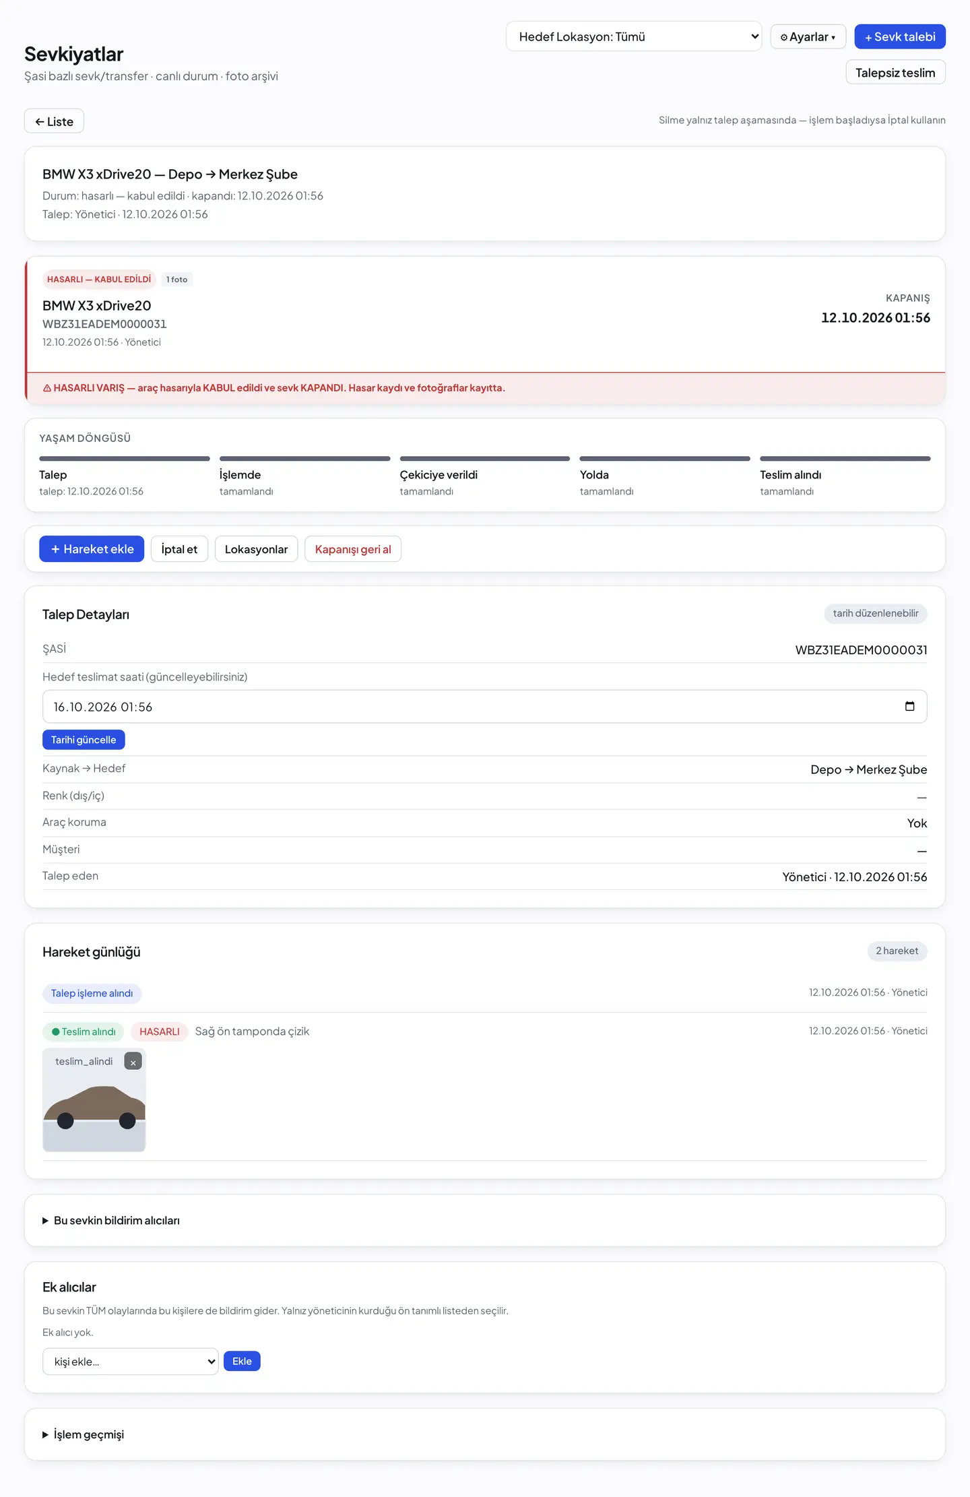The image size is (970, 1497).
Task: Click the 1 foto badge
Action: 176,280
